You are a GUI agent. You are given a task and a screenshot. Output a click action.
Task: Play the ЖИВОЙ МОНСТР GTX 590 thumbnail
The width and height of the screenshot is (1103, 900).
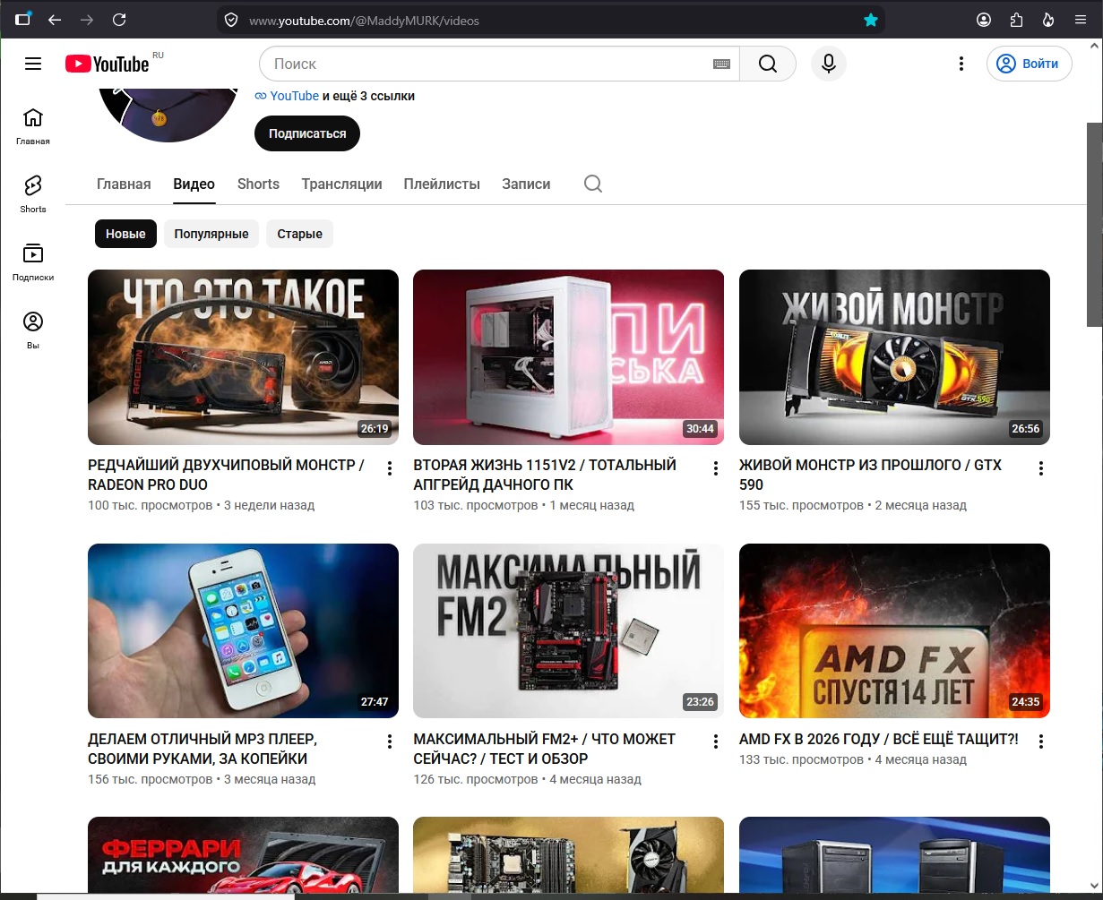[x=894, y=356]
